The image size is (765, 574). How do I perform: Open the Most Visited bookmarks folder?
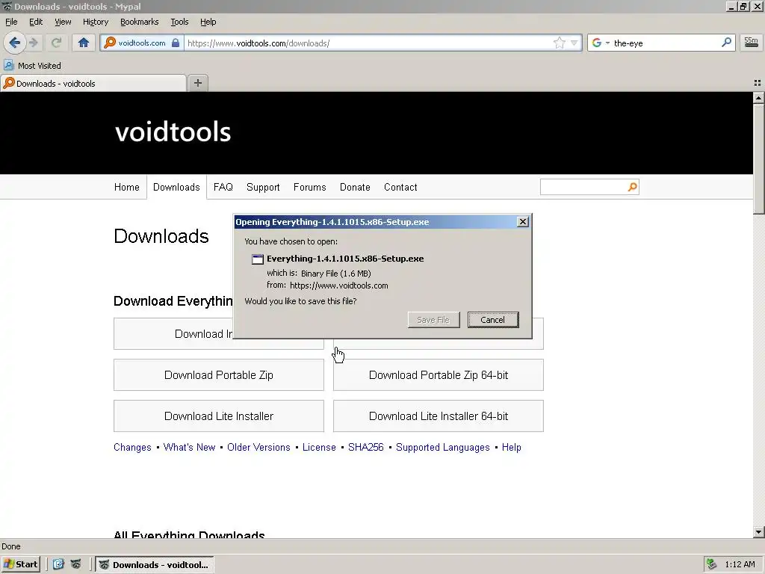[33, 66]
